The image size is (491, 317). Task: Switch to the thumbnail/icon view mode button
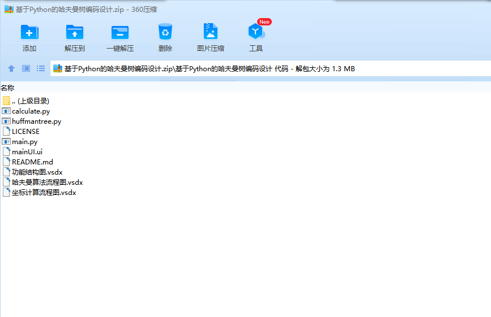coord(26,68)
